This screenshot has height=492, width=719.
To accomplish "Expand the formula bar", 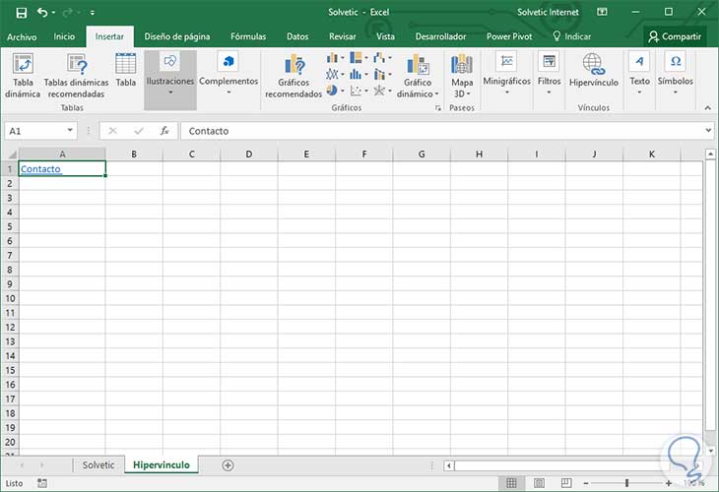I will pyautogui.click(x=708, y=131).
